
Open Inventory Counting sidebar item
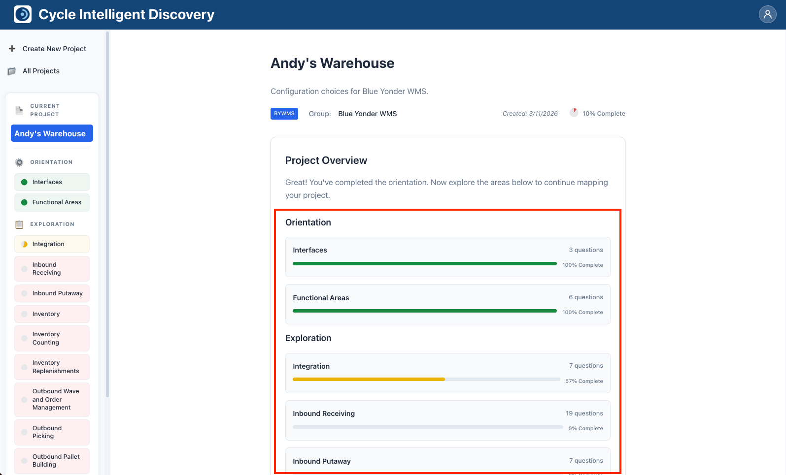tap(52, 338)
